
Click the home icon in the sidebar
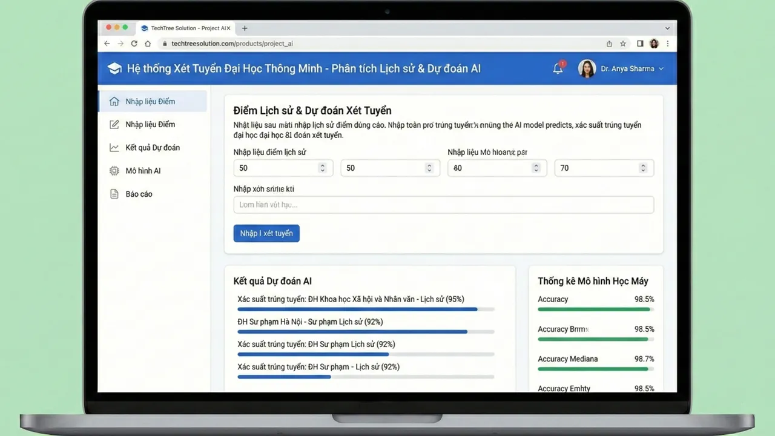[114, 102]
